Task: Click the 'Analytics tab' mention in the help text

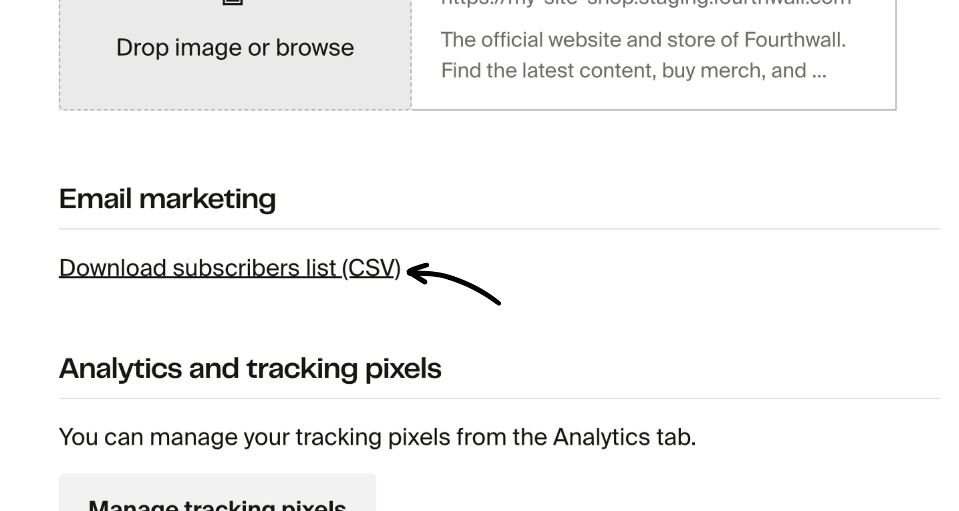Action: tap(624, 436)
